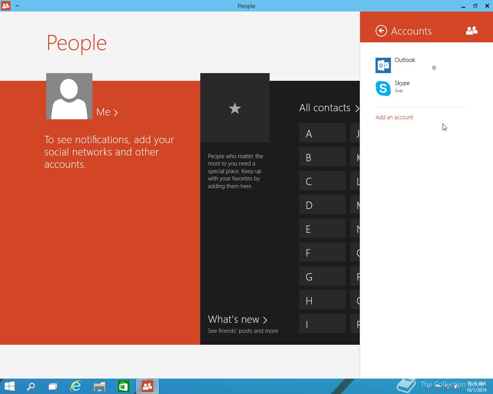Viewport: 493px width, 394px height.
Task: Open the Windows Start button
Action: [9, 386]
